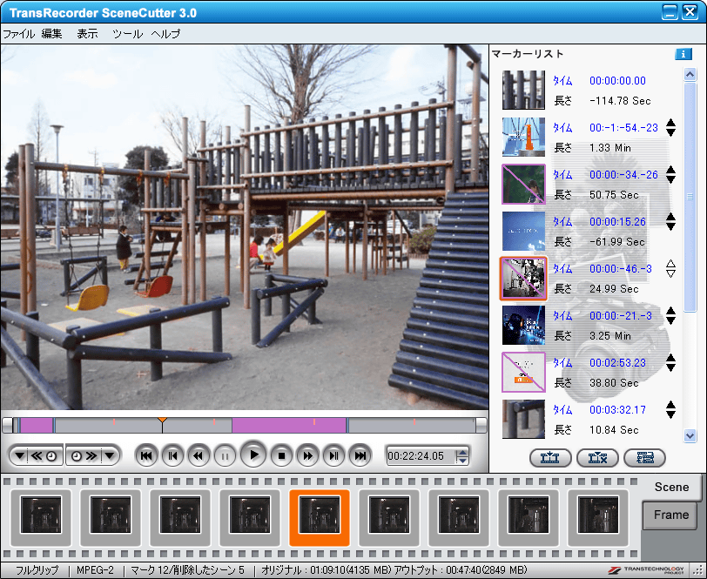Click the wide purple deleted segment on timeline
Viewport: 707px width, 579px height.
coord(289,426)
